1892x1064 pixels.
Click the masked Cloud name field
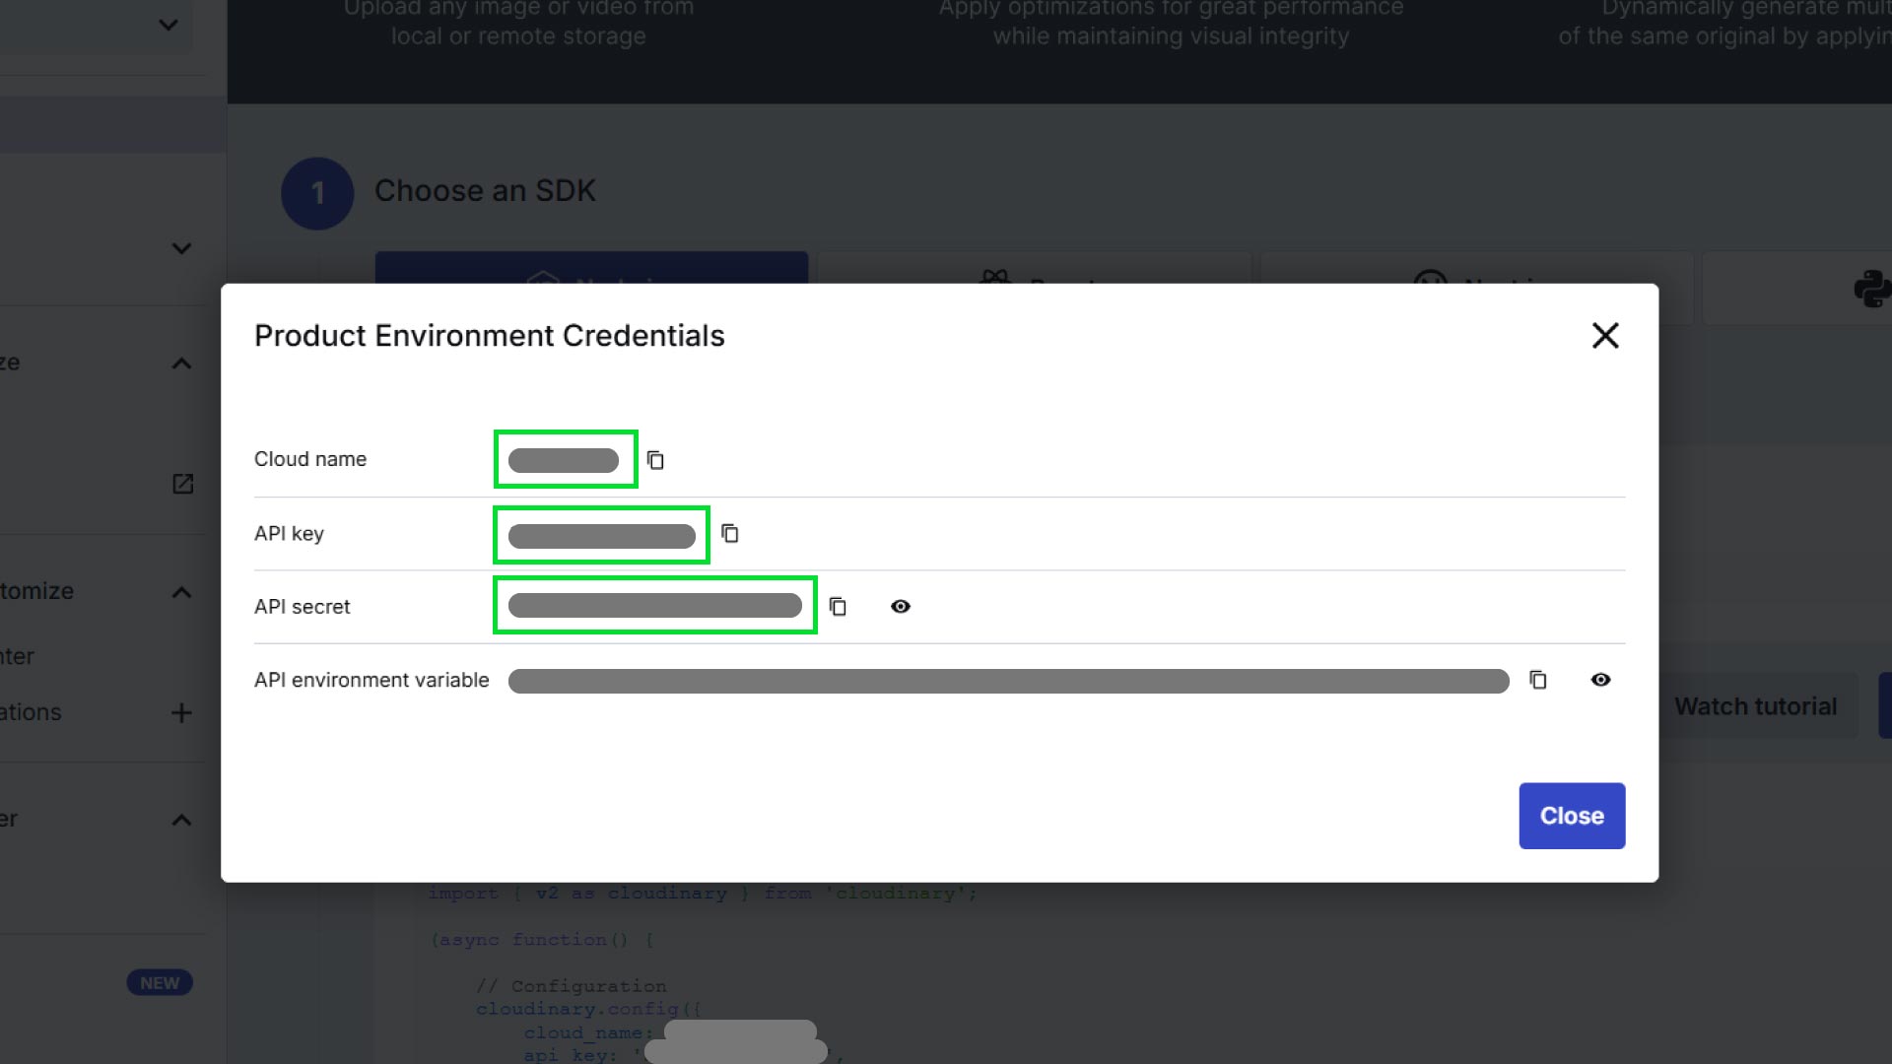tap(564, 460)
